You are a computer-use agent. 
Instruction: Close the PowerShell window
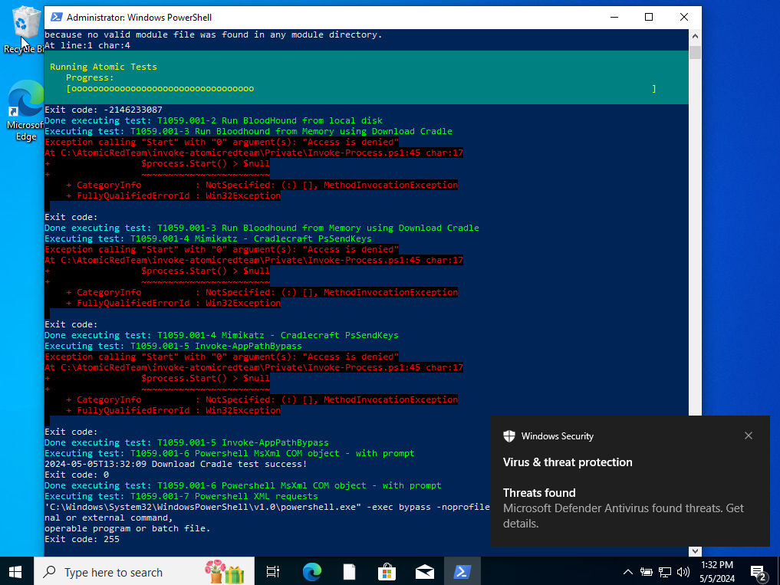pos(684,18)
